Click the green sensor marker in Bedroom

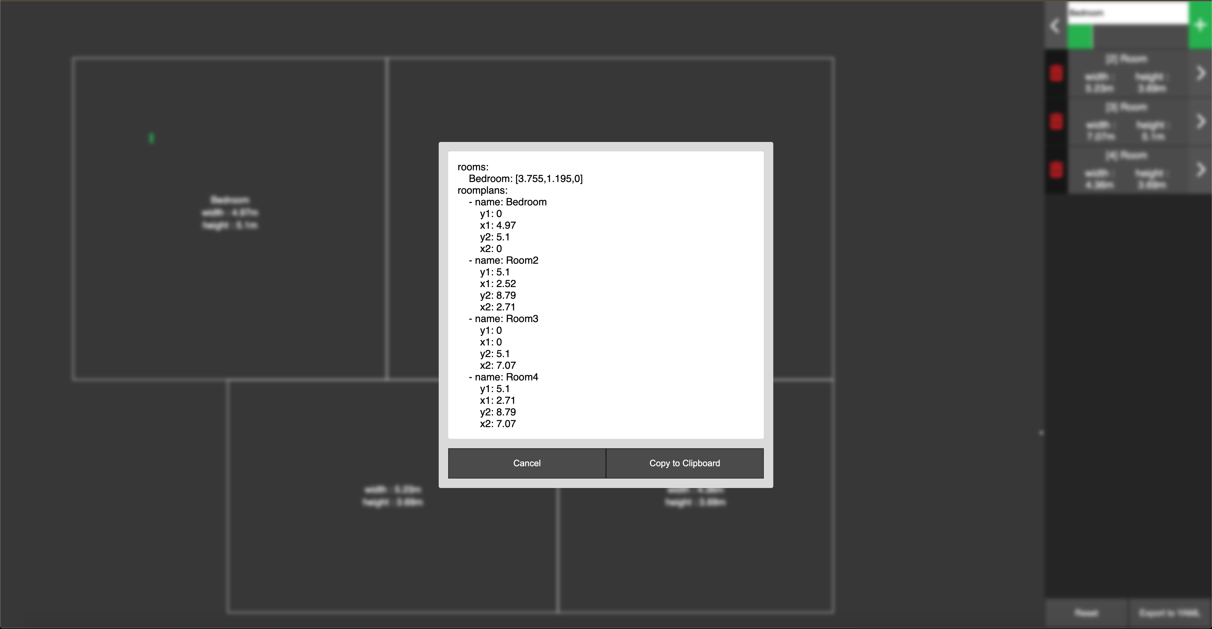[x=151, y=138]
